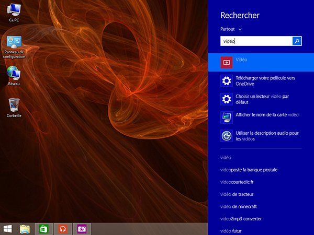The width and height of the screenshot is (314, 235).
Task: Click the red Vidéo app icon
Action: click(227, 62)
